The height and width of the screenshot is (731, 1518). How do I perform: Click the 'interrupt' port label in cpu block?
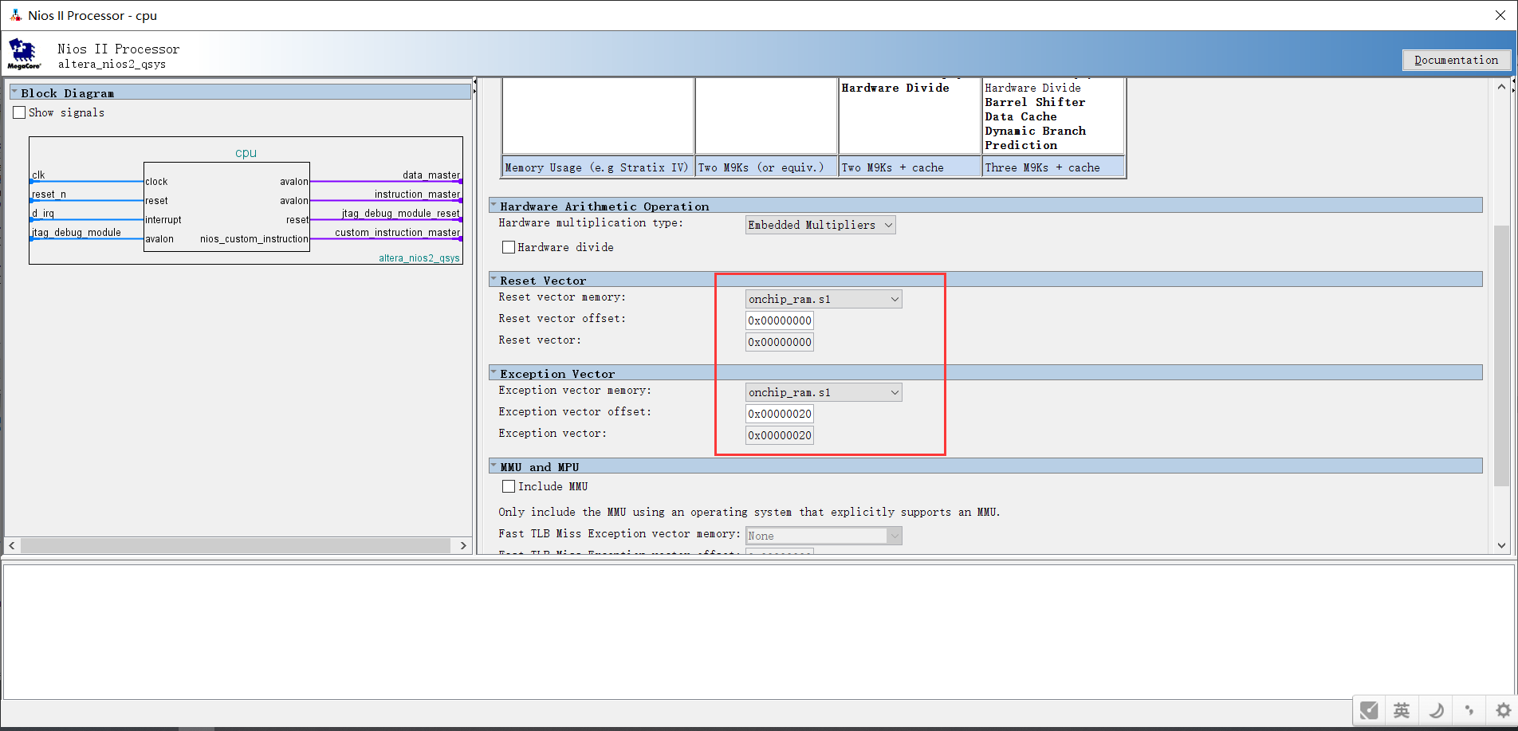[x=163, y=220]
